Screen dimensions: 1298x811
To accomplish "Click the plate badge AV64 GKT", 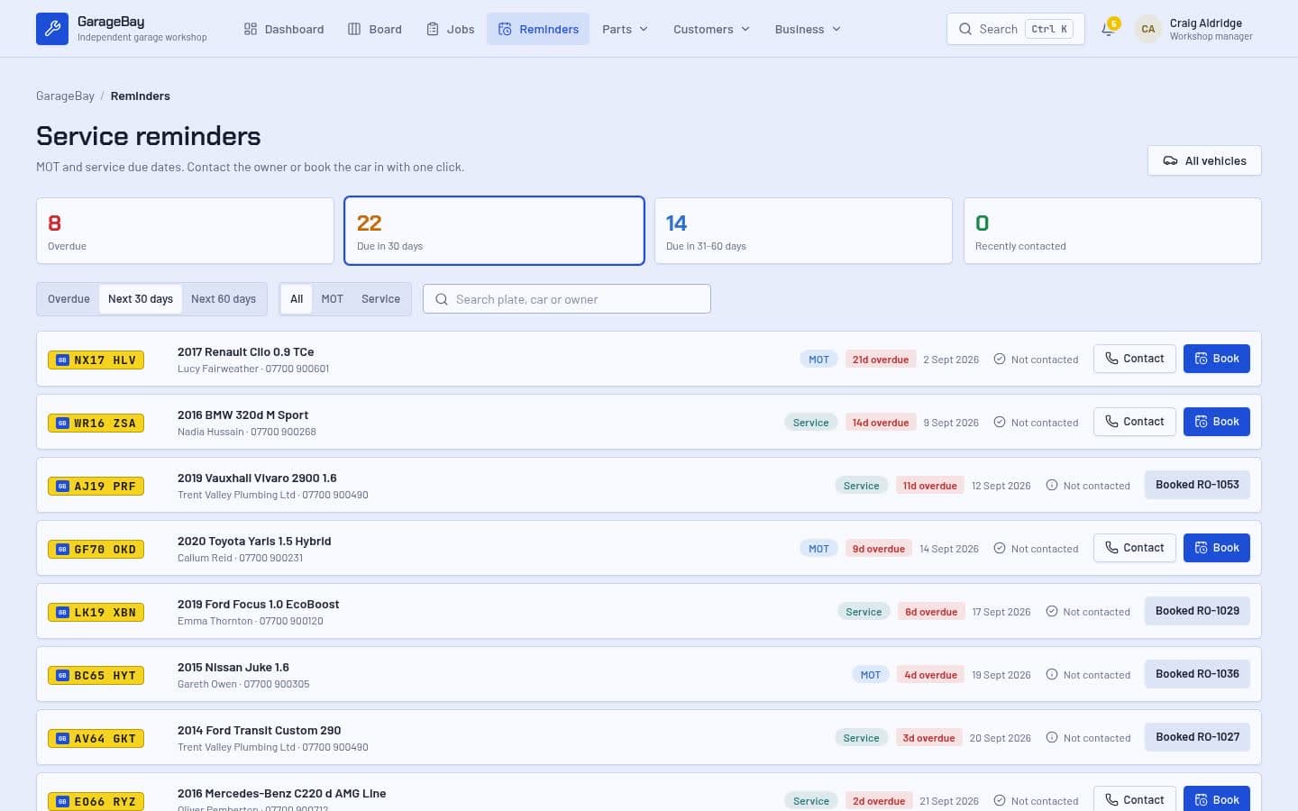I will point(96,738).
